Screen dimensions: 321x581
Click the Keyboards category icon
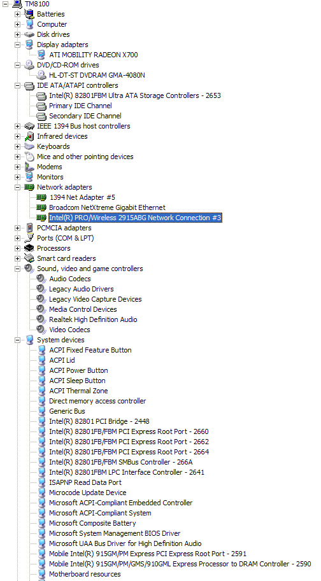(29, 147)
